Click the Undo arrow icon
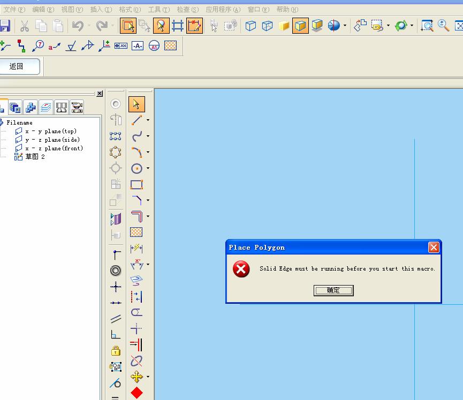The width and height of the screenshot is (463, 400). [78, 26]
